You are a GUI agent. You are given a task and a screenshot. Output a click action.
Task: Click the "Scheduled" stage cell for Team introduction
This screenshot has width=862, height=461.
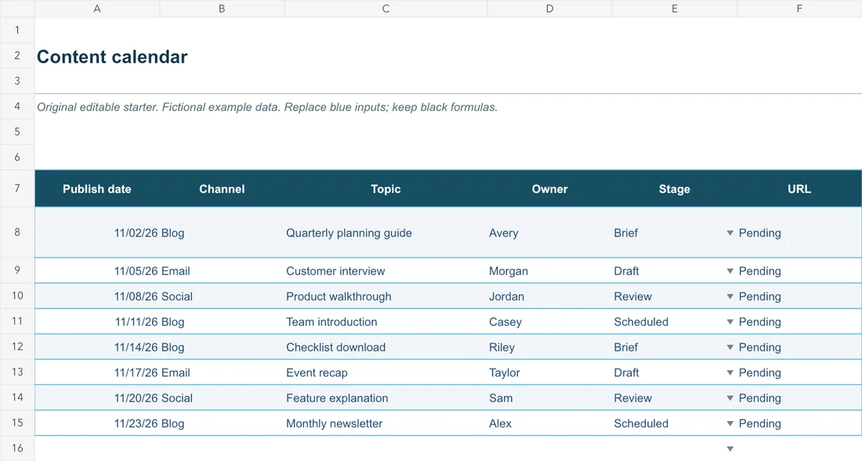[x=675, y=322]
